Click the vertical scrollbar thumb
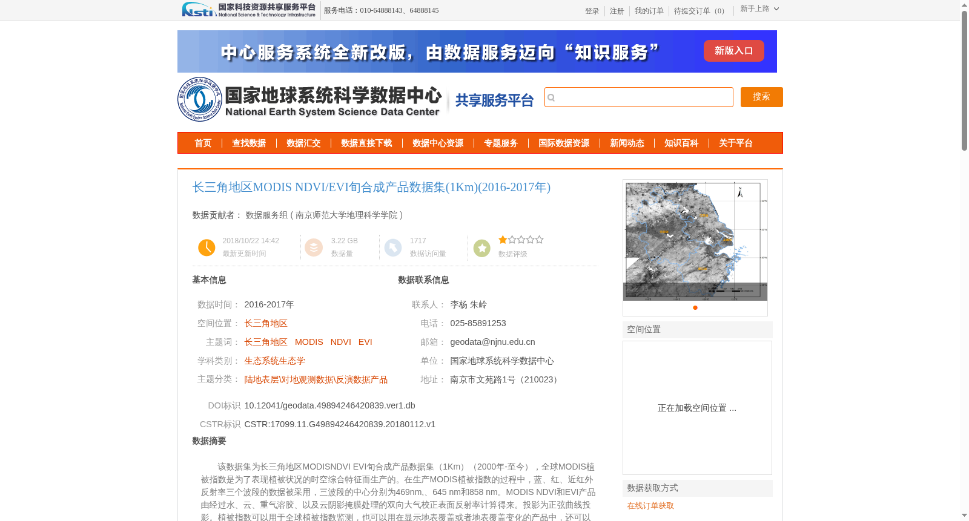 (x=964, y=80)
